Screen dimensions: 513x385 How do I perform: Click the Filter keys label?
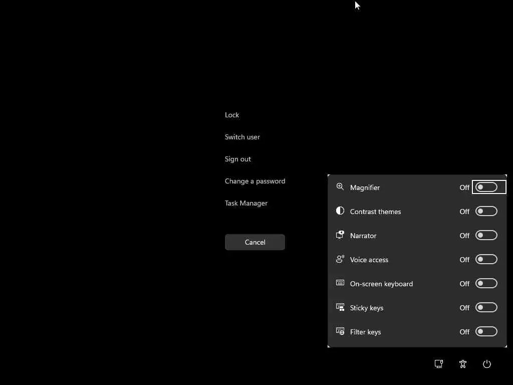coord(365,332)
